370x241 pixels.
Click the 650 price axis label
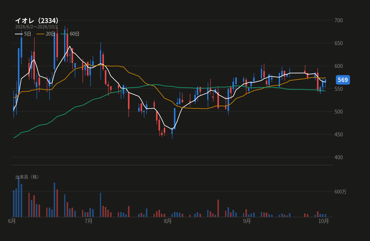[x=339, y=43]
